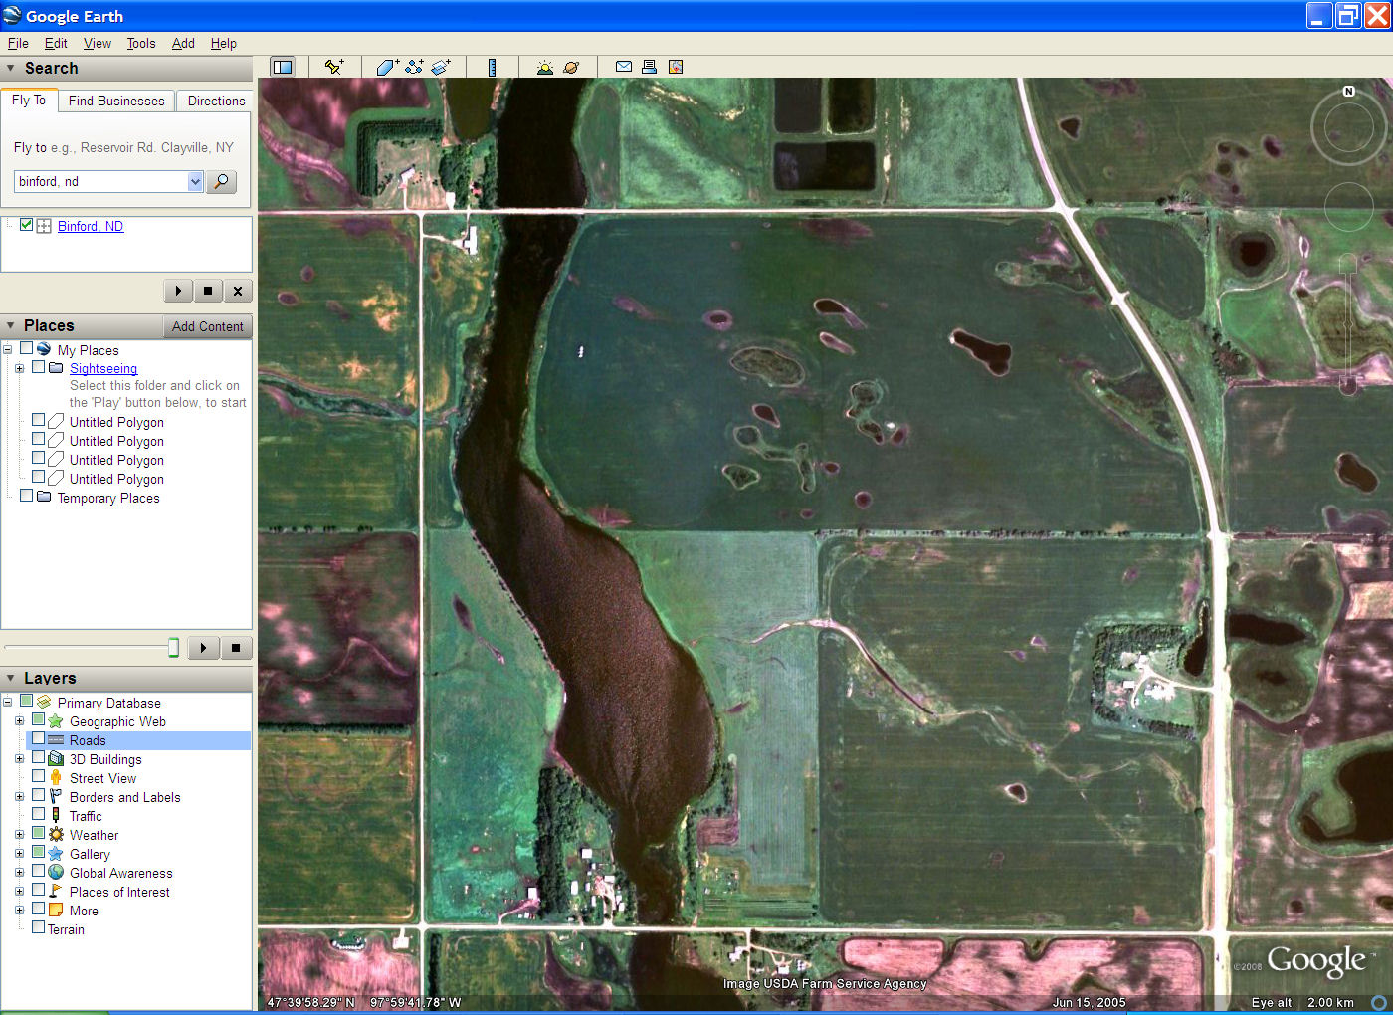
Task: Clear search results with X button
Action: click(237, 291)
